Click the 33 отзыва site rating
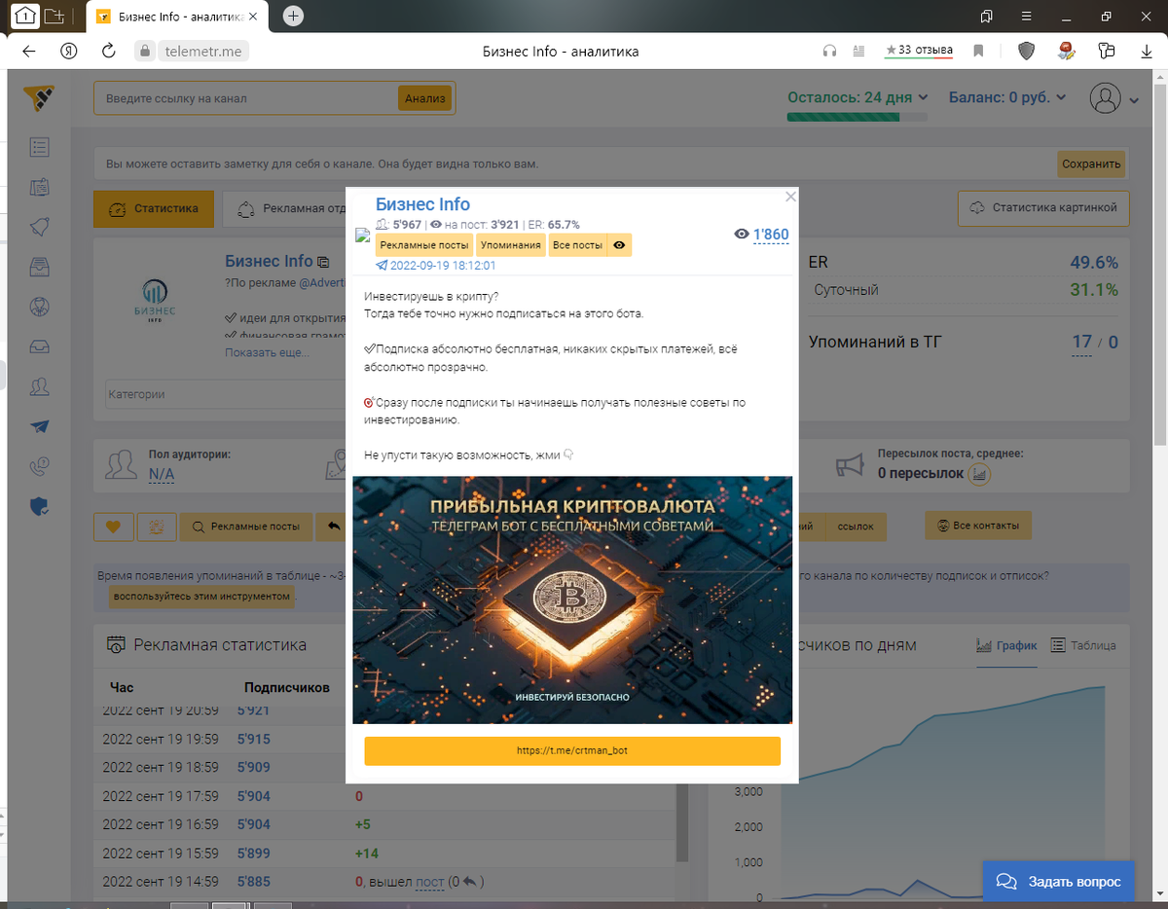Image resolution: width=1168 pixels, height=909 pixels. pos(919,50)
